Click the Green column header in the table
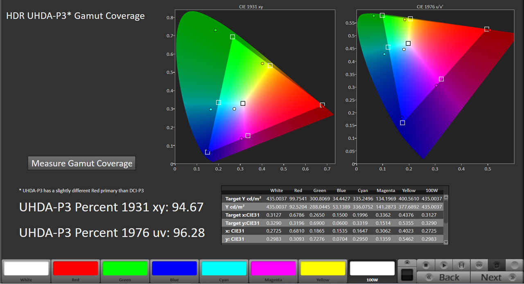This screenshot has width=524, height=284. pyautogui.click(x=320, y=190)
